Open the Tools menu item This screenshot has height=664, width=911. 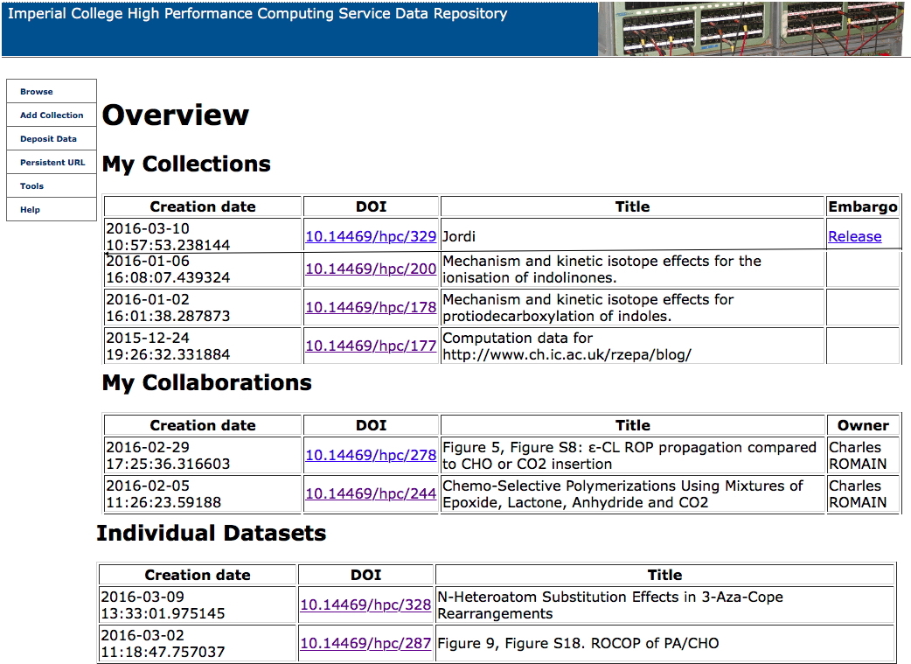point(32,186)
